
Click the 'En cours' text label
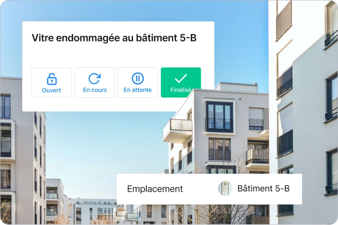[x=95, y=90]
